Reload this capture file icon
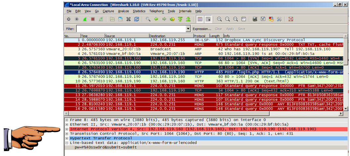Viewport: 350px width, 156px height. point(136,19)
